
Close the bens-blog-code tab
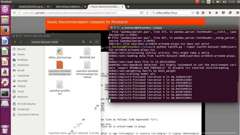(x=85, y=7)
